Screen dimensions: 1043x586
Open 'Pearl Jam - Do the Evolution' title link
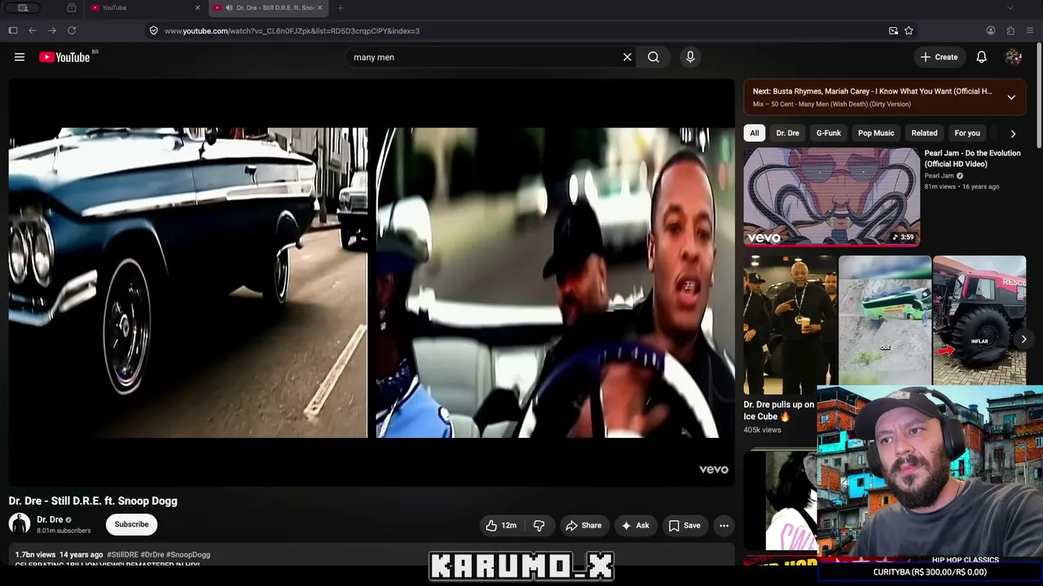point(972,159)
